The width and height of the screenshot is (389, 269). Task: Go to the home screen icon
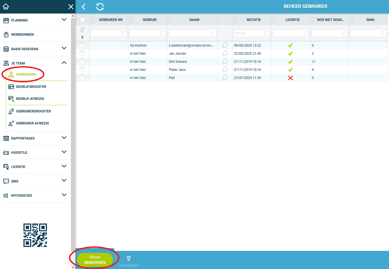(x=6, y=6)
